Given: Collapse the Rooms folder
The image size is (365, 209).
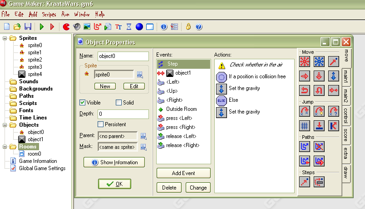Looking at the screenshot, I should point(5,147).
